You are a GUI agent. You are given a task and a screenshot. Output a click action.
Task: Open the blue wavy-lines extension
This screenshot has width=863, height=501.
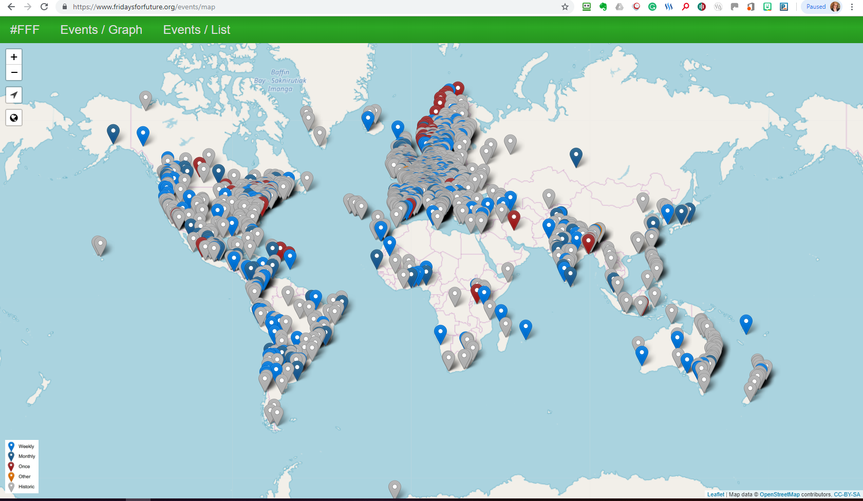tap(669, 7)
